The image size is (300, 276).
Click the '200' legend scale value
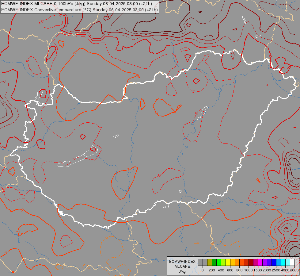point(212,270)
